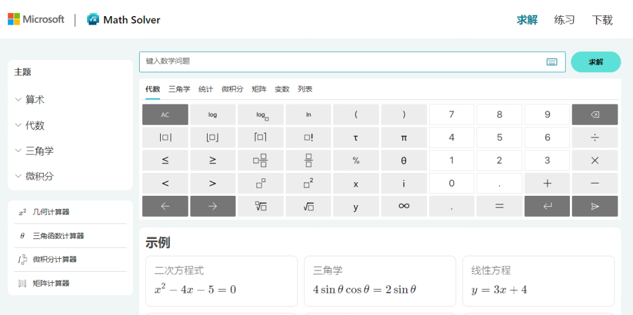Insert factorial template key
The height and width of the screenshot is (315, 633).
[308, 138]
